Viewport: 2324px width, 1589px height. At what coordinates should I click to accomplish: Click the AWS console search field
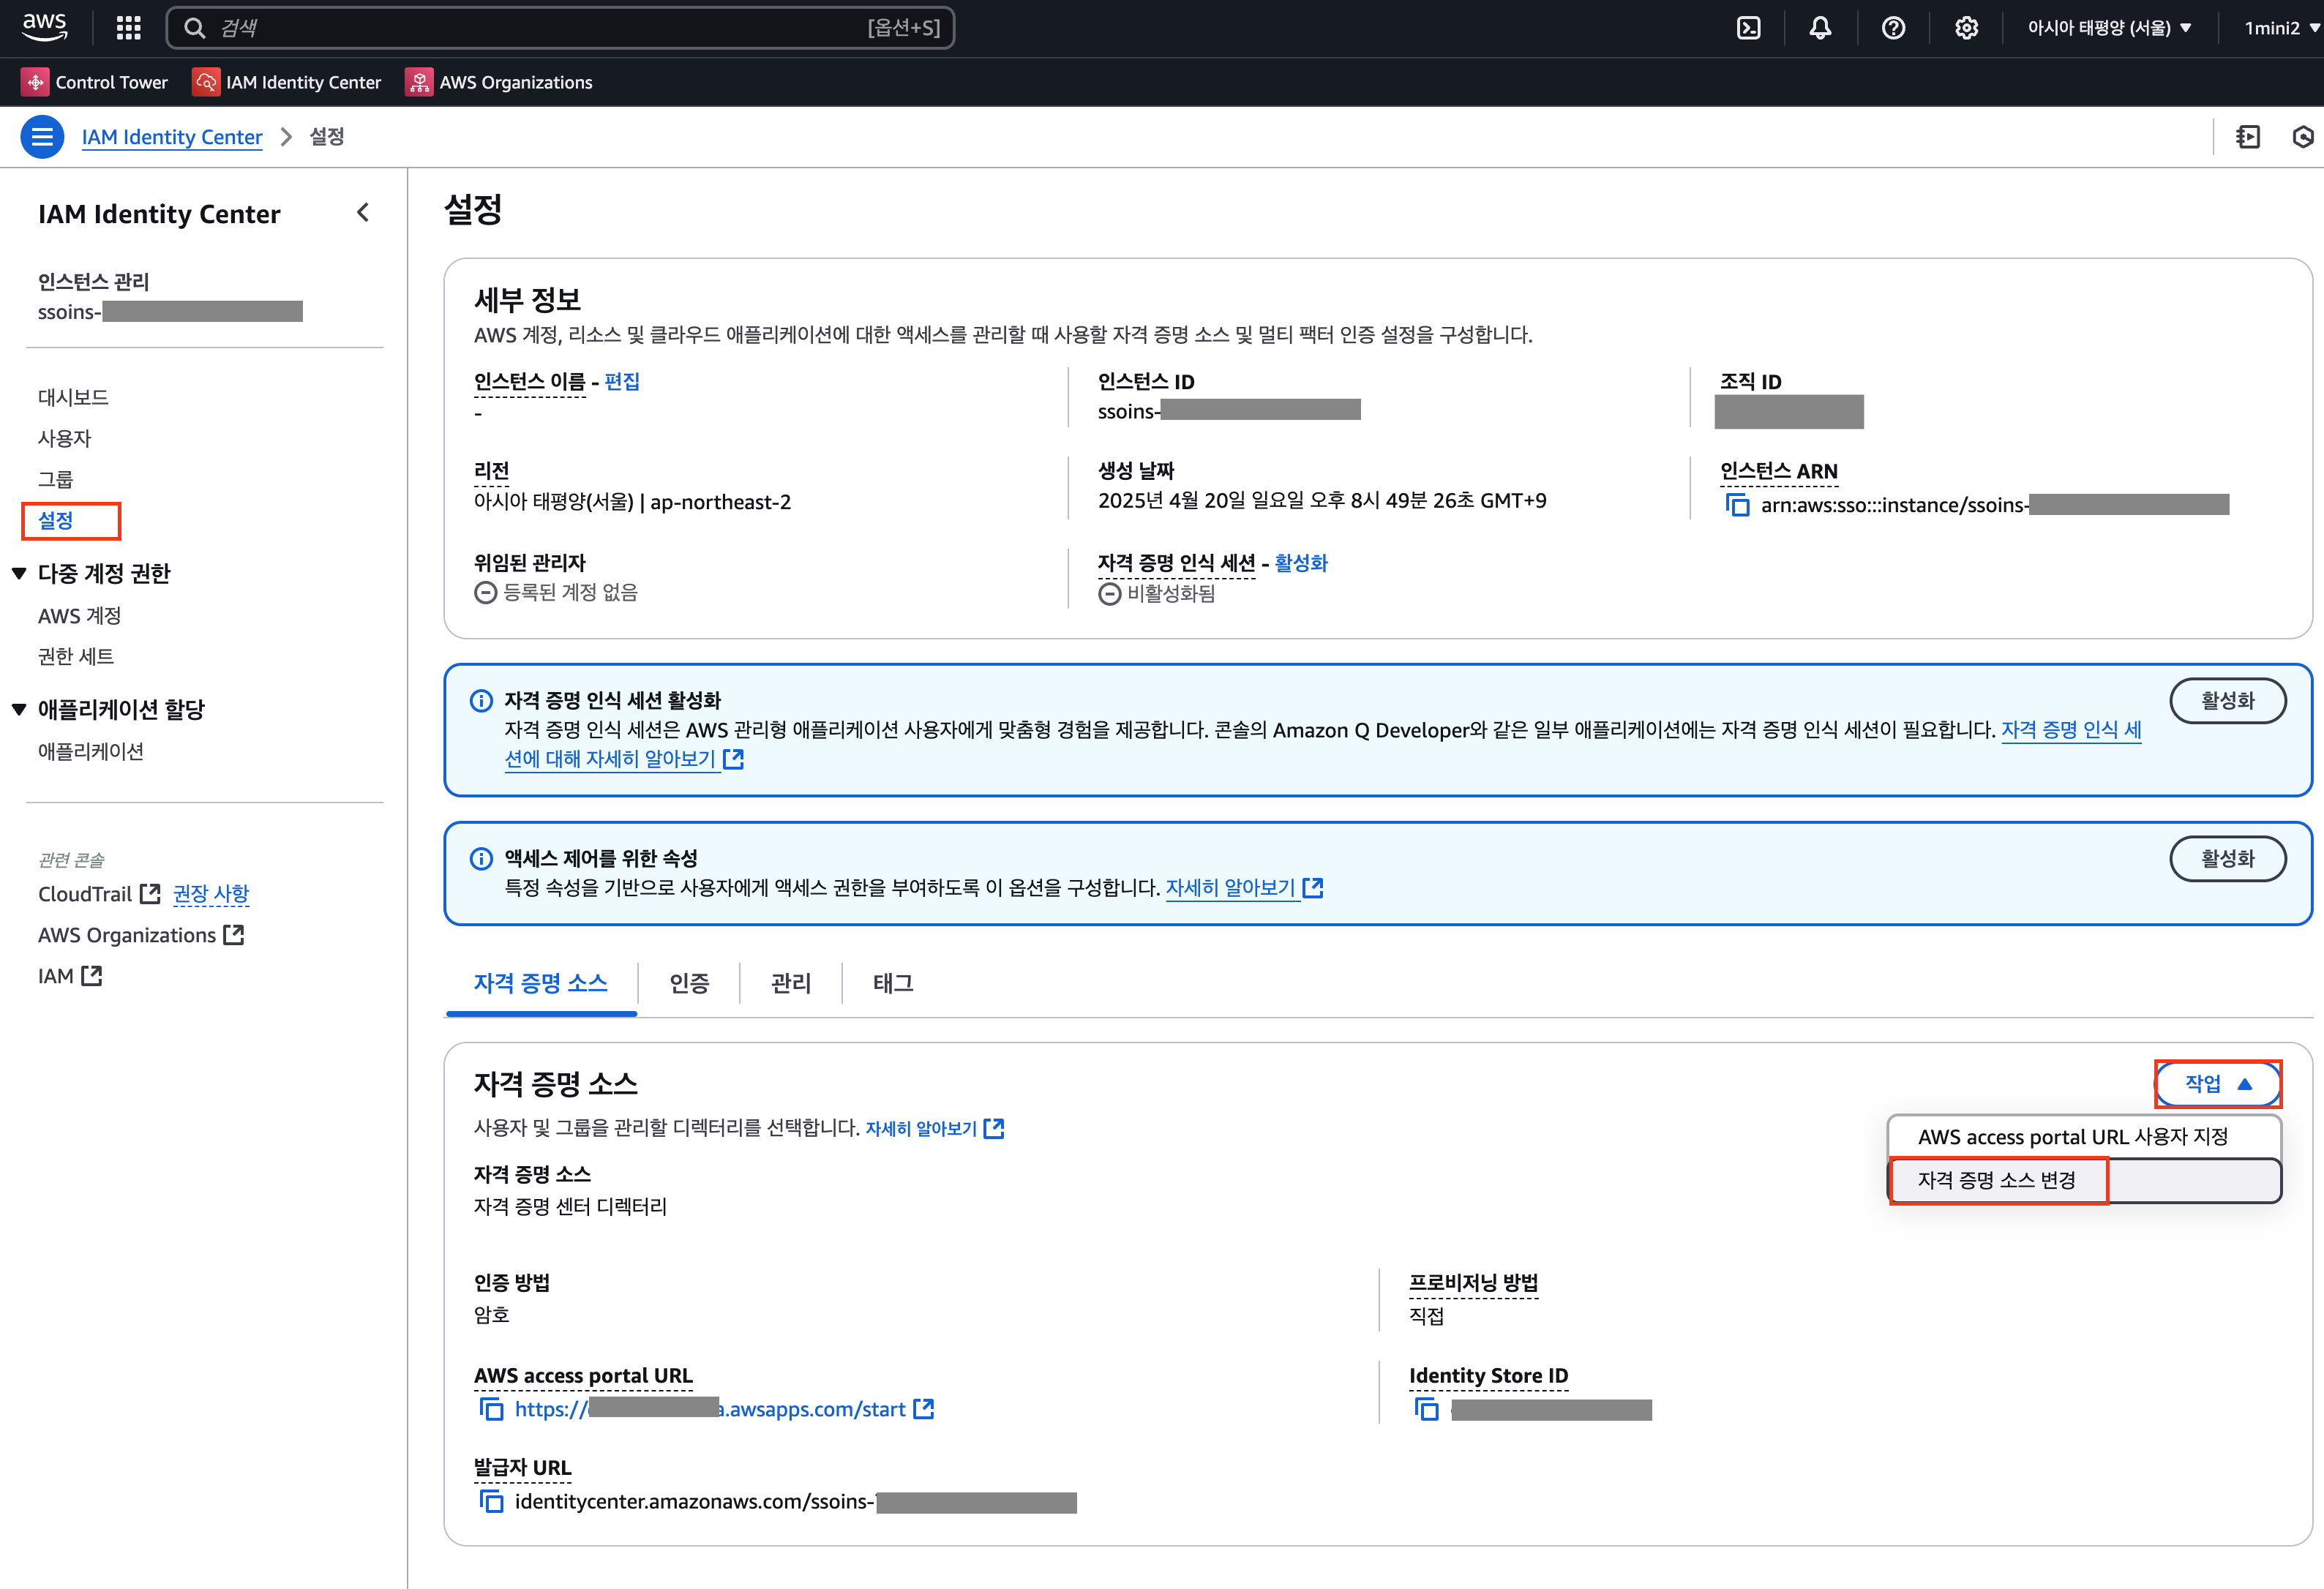coord(540,28)
